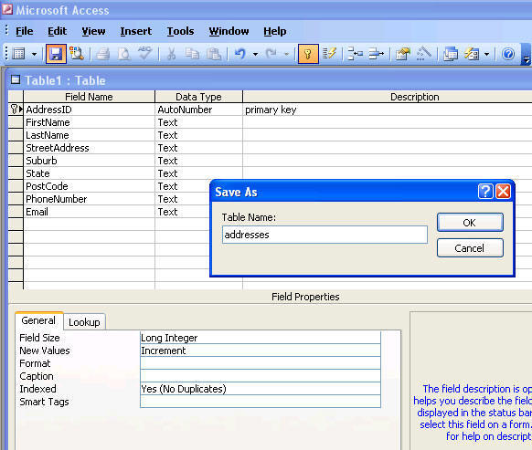Click the Print Preview toolbar icon
Image resolution: width=532 pixels, height=450 pixels.
(x=123, y=54)
